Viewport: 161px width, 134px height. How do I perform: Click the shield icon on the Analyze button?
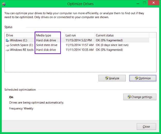107,78
